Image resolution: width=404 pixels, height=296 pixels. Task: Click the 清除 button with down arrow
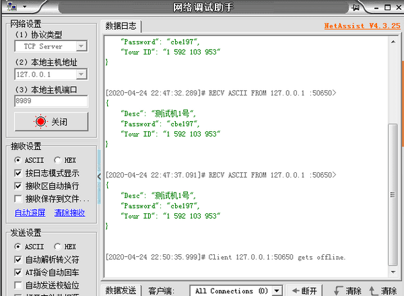pyautogui.click(x=347, y=291)
